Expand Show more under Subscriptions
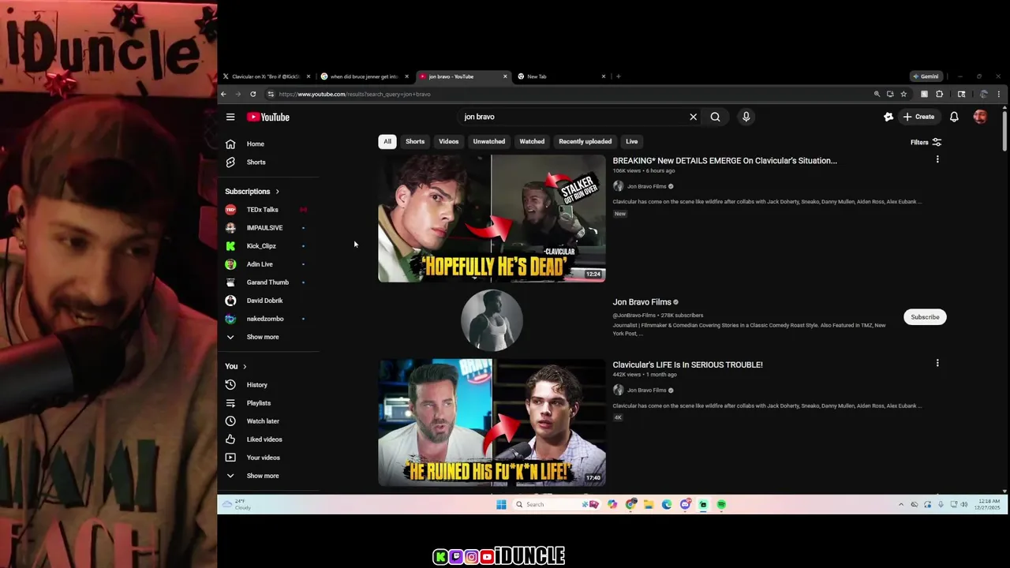Image resolution: width=1010 pixels, height=568 pixels. coord(268,337)
